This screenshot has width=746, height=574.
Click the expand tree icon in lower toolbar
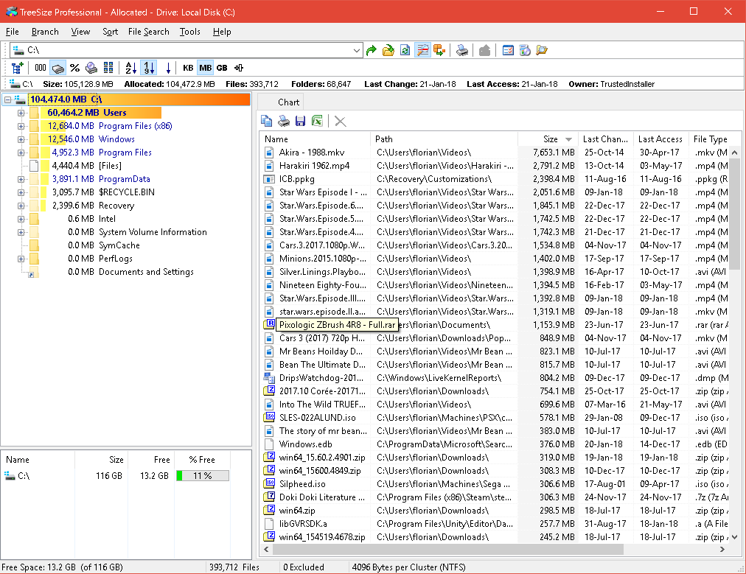click(x=17, y=68)
